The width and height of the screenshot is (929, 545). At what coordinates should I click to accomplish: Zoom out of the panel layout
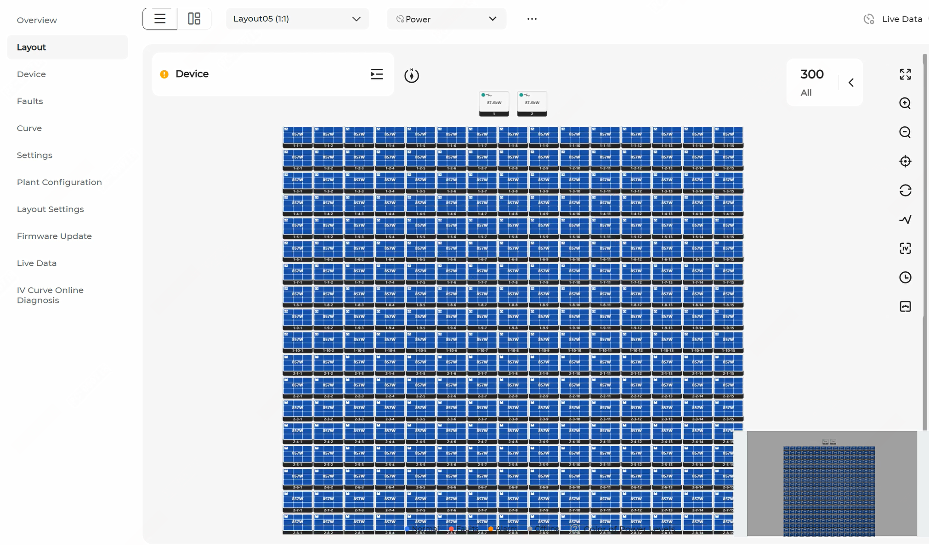click(905, 132)
